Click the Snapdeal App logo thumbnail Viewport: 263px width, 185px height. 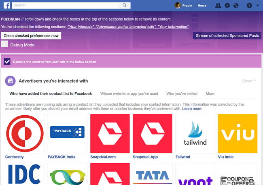point(153,133)
